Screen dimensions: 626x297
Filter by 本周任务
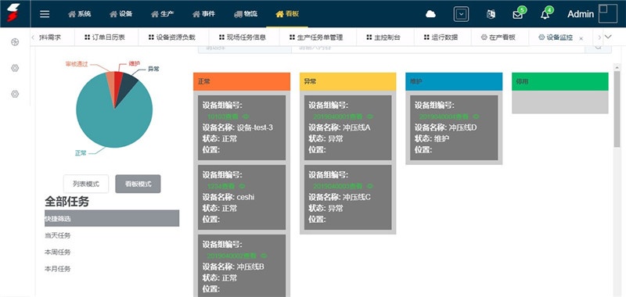pos(57,252)
